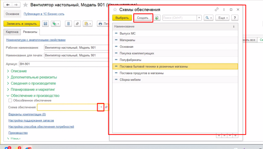Click the copy-create icon next to Создать
Viewport: 263px width, 149px height.
click(157, 18)
